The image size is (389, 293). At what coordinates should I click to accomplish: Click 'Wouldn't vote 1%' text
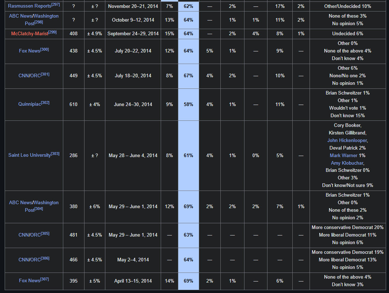347,108
